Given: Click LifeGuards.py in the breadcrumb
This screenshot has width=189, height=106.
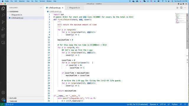Looking at the screenshot, I should click(x=56, y=12).
